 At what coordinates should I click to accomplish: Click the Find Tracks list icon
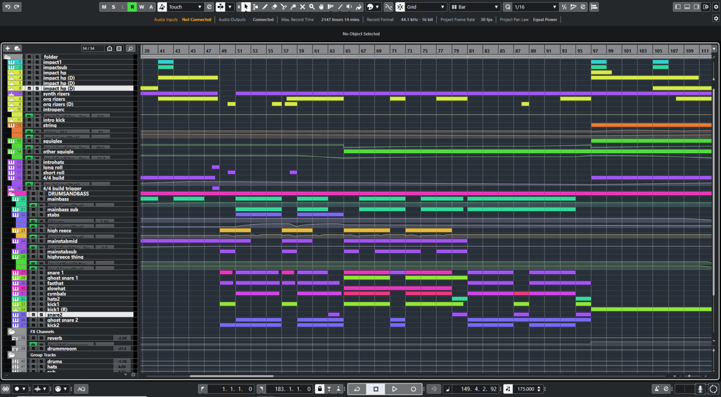point(119,48)
